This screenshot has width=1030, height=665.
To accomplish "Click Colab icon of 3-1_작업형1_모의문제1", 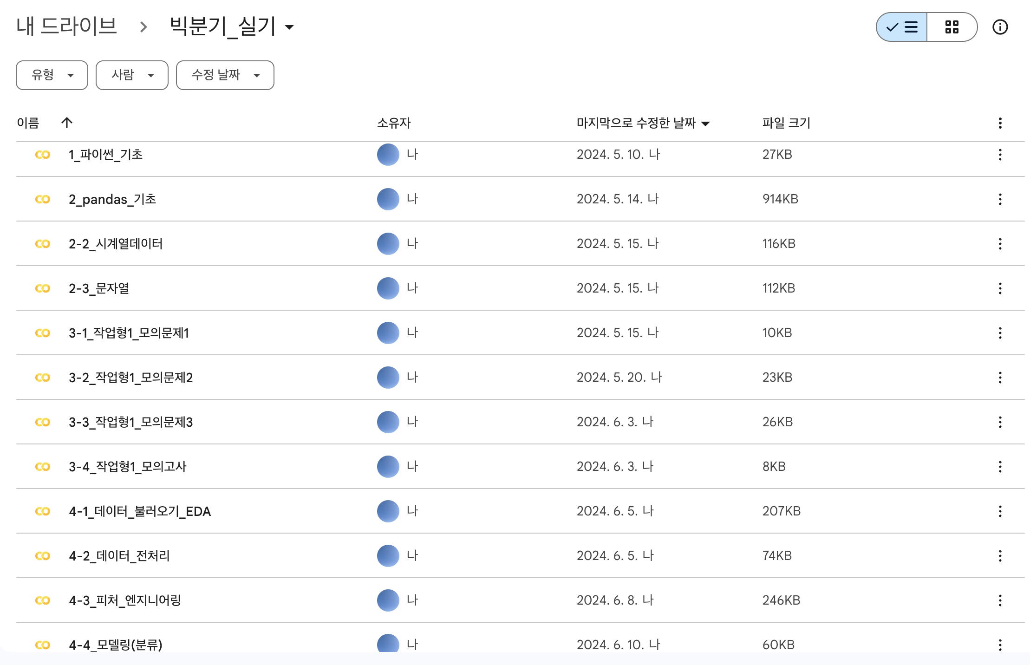I will tap(43, 333).
